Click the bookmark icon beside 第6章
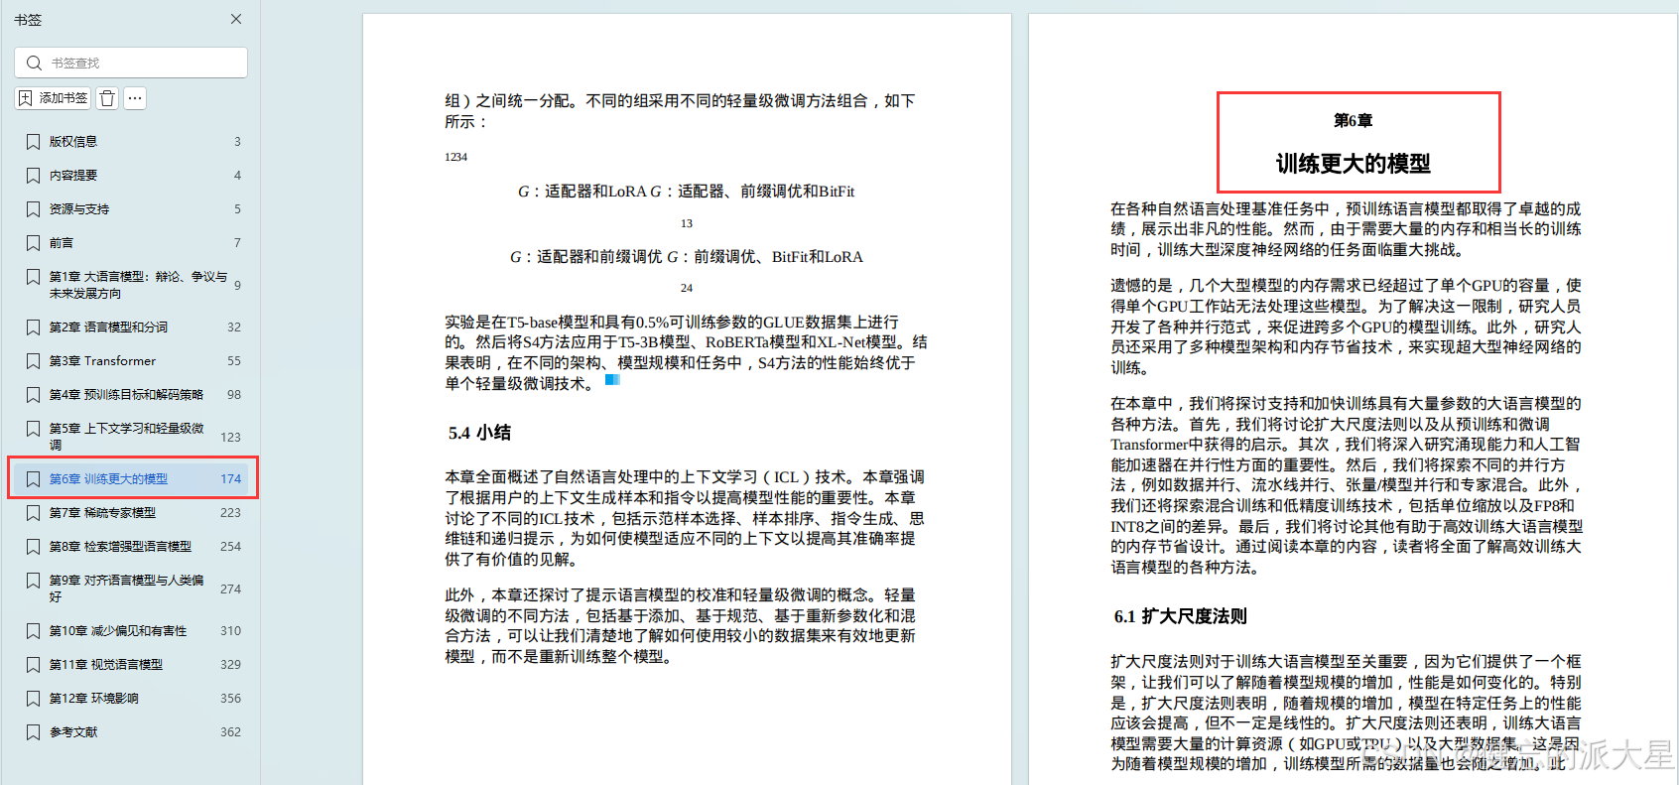The image size is (1679, 785). coord(33,479)
